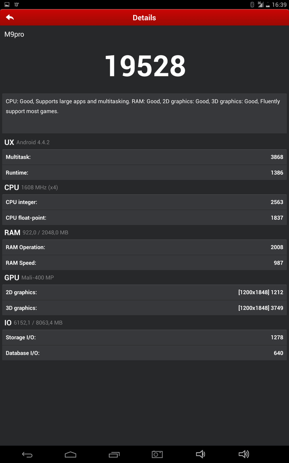Select the 2D graphics row

click(145, 293)
